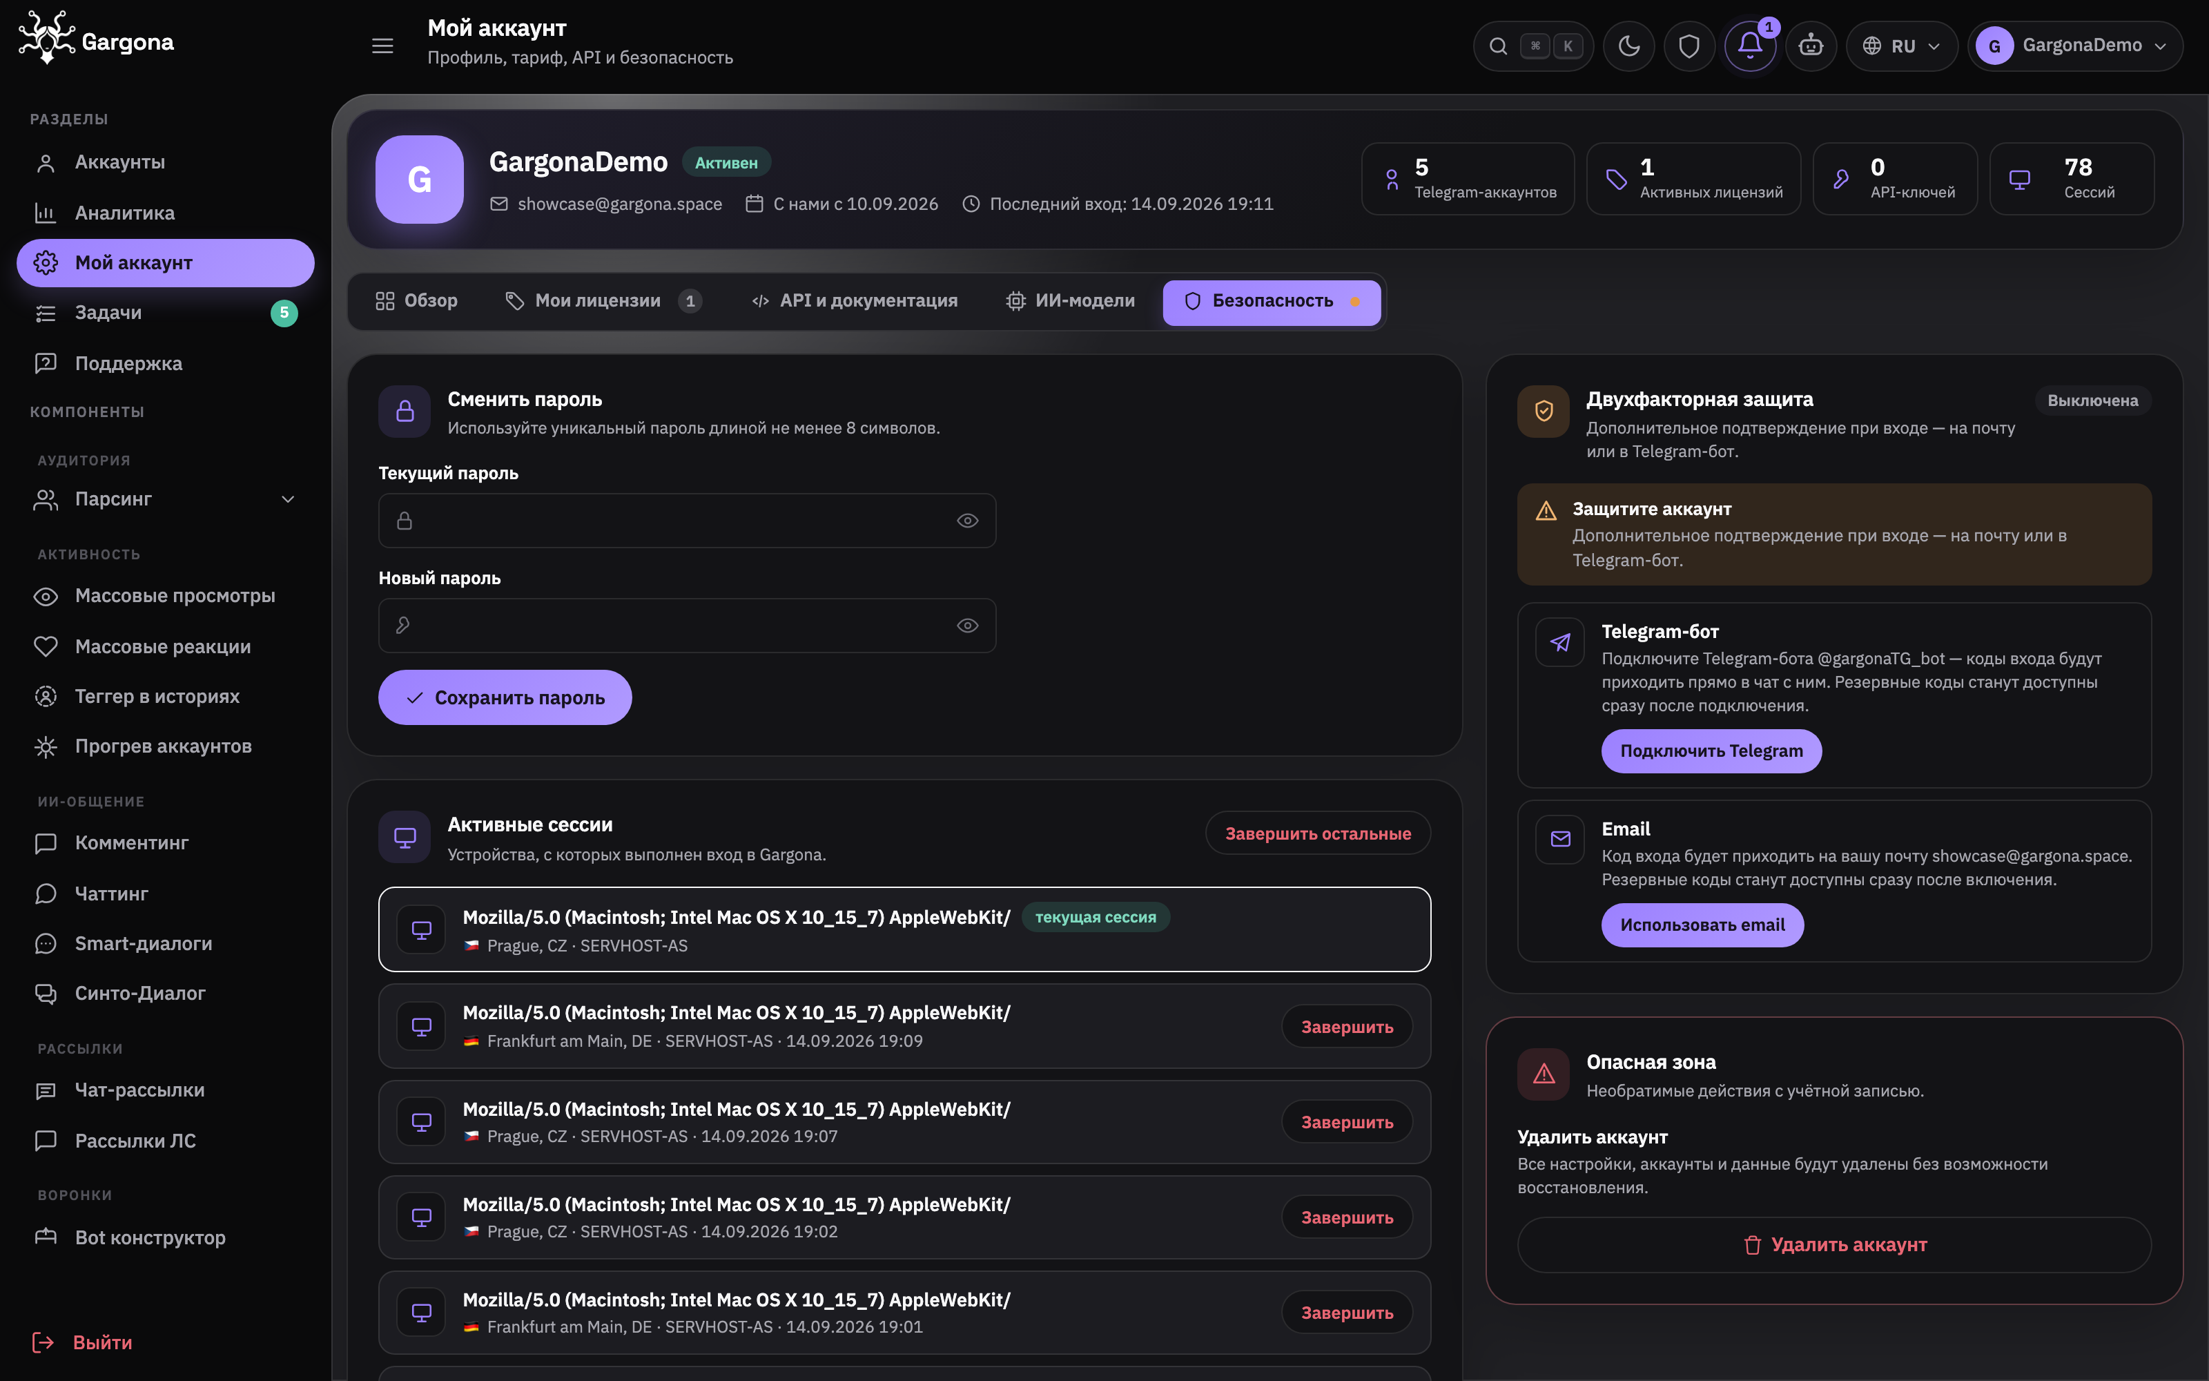Open API и документация tab
This screenshot has width=2209, height=1381.
click(x=855, y=302)
